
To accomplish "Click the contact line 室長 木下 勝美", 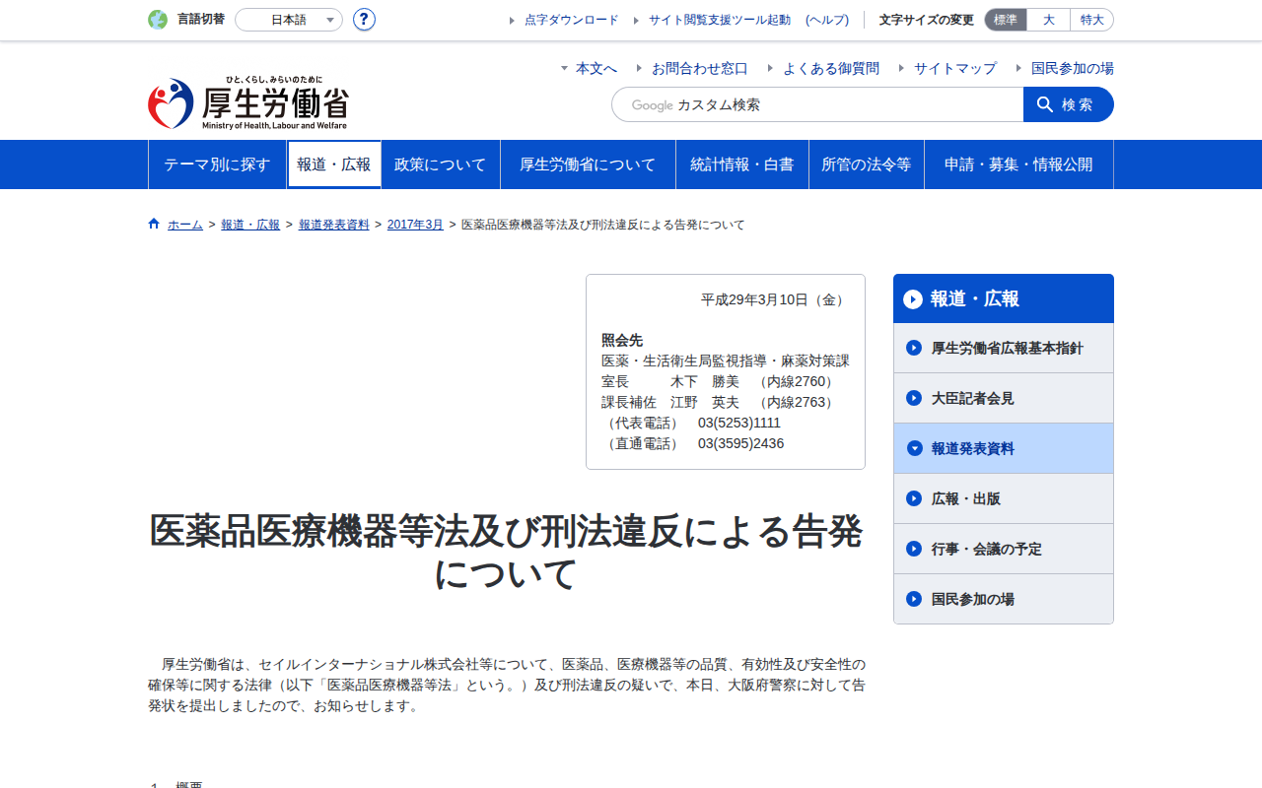I will click(x=721, y=381).
